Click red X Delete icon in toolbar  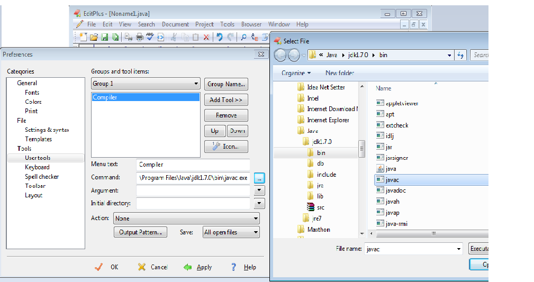(x=206, y=37)
